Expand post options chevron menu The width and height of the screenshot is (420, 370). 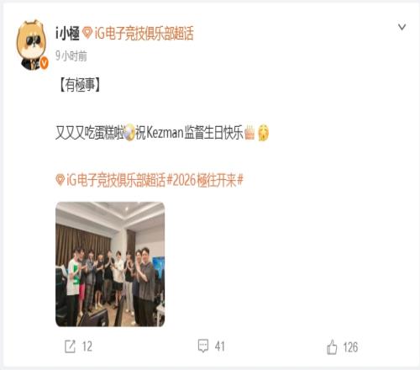click(402, 27)
